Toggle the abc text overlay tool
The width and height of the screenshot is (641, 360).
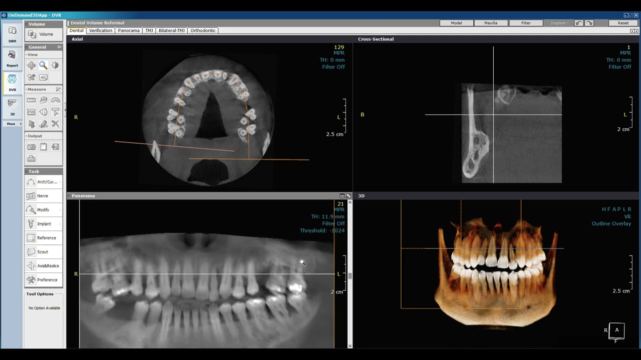tap(44, 77)
